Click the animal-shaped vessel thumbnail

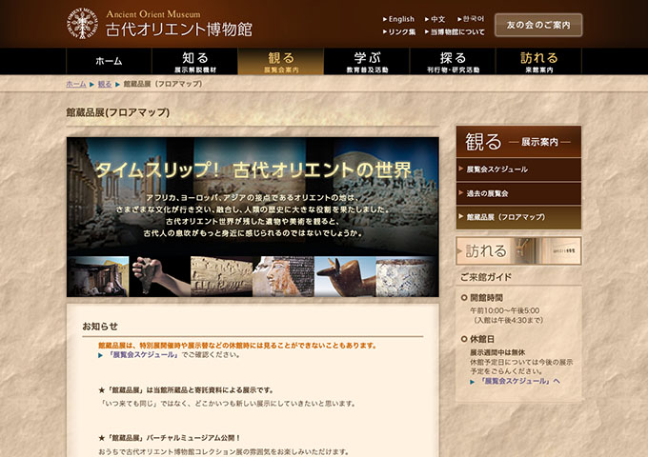345,276
